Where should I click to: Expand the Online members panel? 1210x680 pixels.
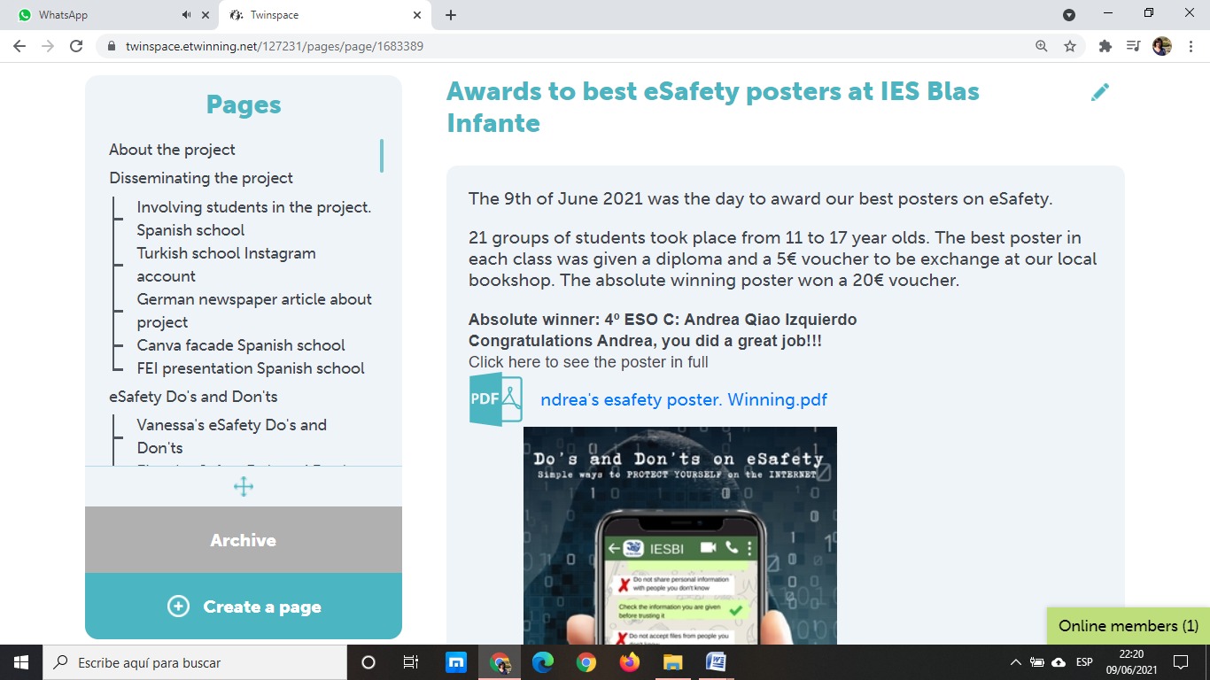1128,626
